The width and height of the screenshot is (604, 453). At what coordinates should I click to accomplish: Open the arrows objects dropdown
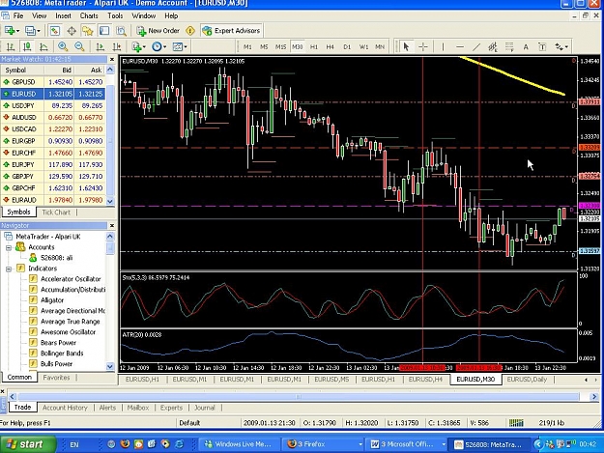561,46
